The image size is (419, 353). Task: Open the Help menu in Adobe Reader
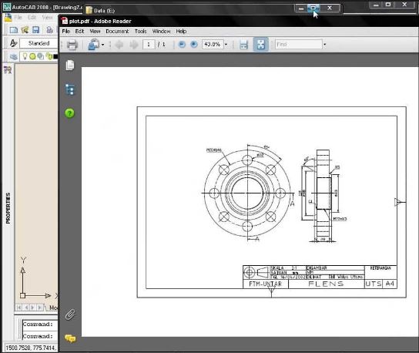[181, 32]
